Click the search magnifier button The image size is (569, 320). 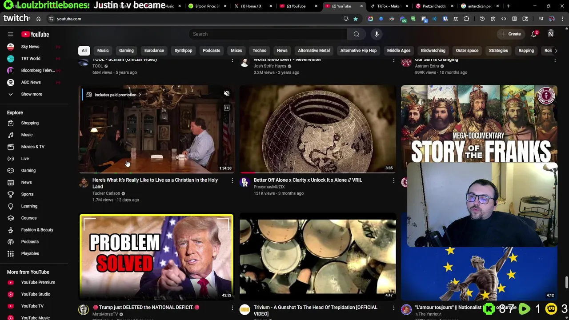[x=357, y=34]
